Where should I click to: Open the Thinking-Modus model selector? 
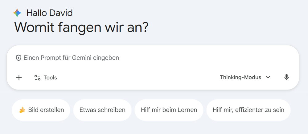coord(240,77)
